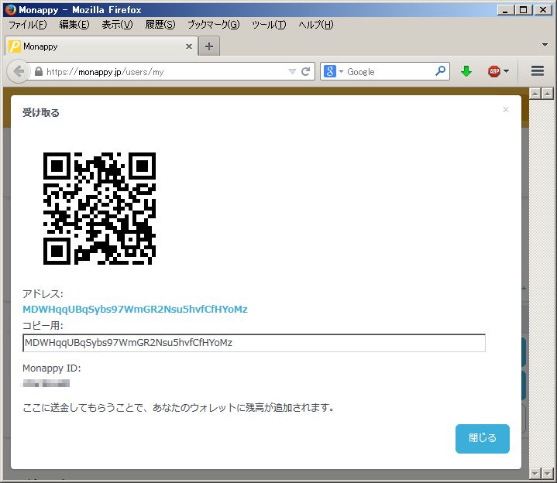Click the ここに送金してもらう description text
The width and height of the screenshot is (557, 483).
179,408
